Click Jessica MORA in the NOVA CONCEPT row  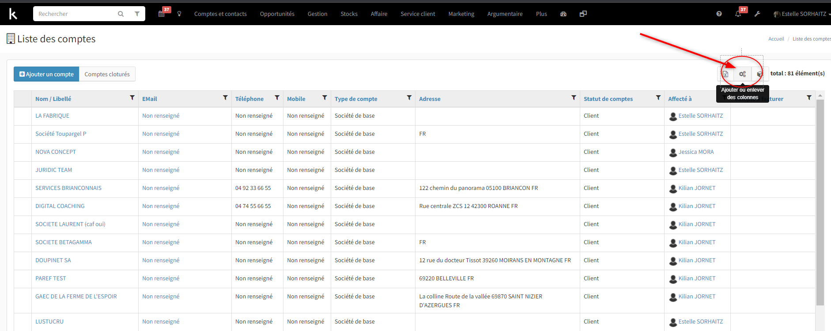click(x=696, y=152)
